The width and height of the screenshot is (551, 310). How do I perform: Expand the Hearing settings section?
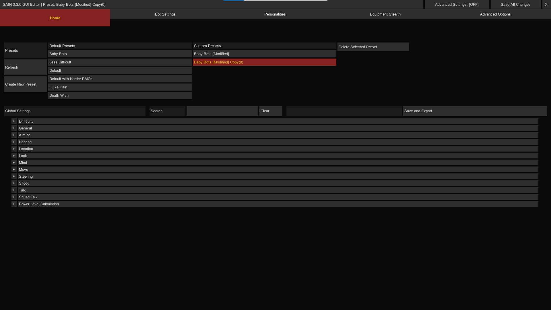14,142
